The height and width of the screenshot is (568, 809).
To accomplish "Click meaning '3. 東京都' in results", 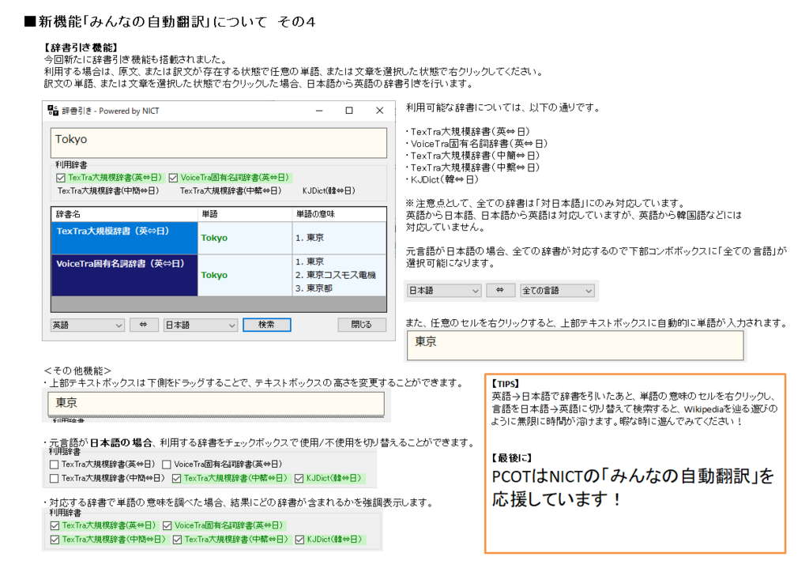I will pyautogui.click(x=314, y=288).
